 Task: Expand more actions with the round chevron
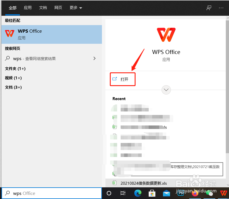166,90
